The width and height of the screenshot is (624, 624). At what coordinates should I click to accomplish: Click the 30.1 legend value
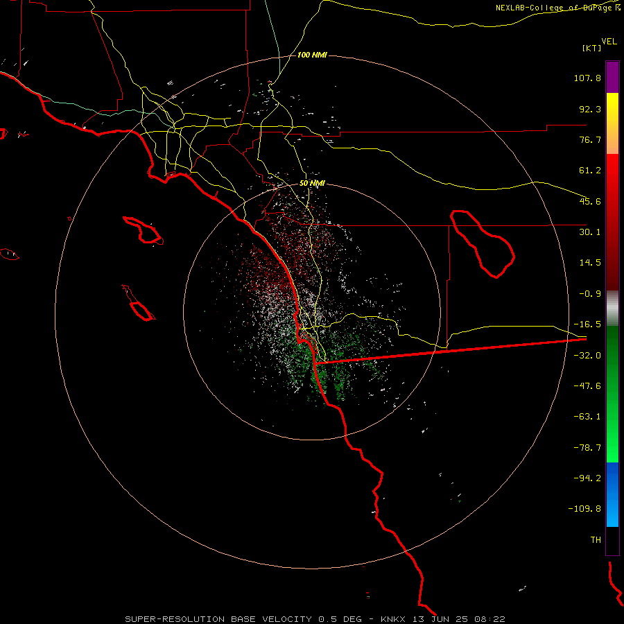point(590,232)
